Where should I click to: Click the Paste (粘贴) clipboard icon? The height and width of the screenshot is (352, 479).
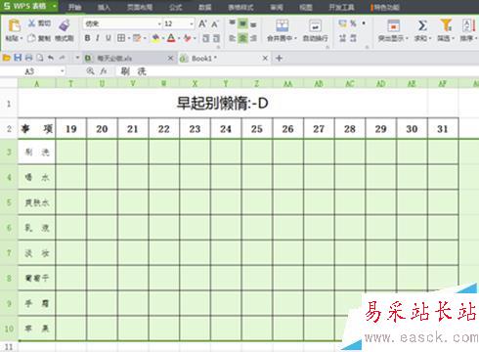(15, 25)
